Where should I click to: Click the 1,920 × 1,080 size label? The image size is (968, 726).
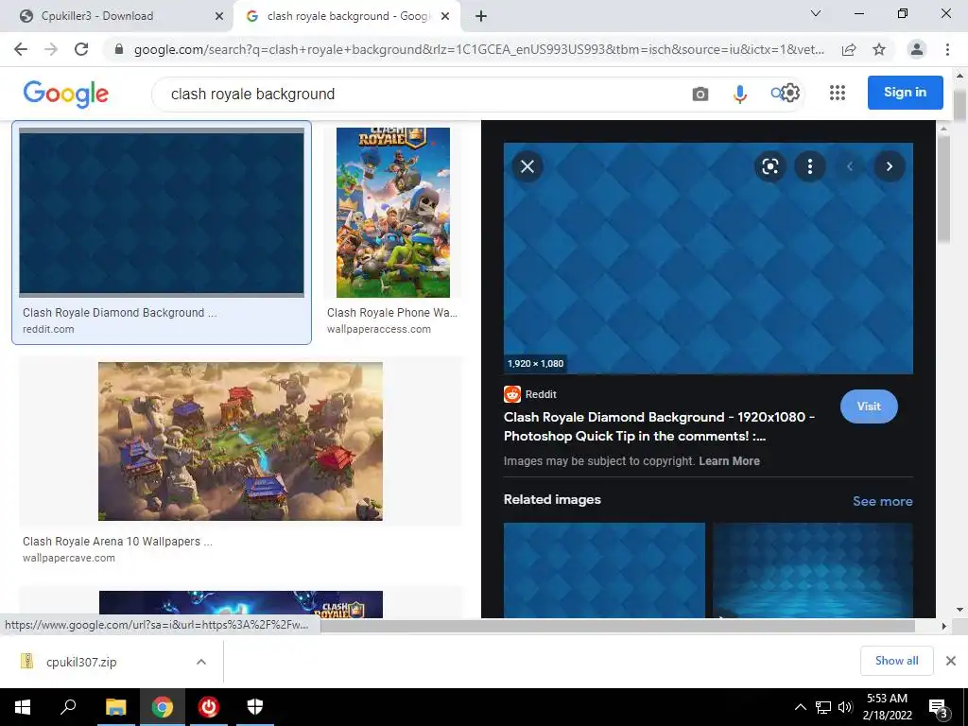(x=535, y=364)
